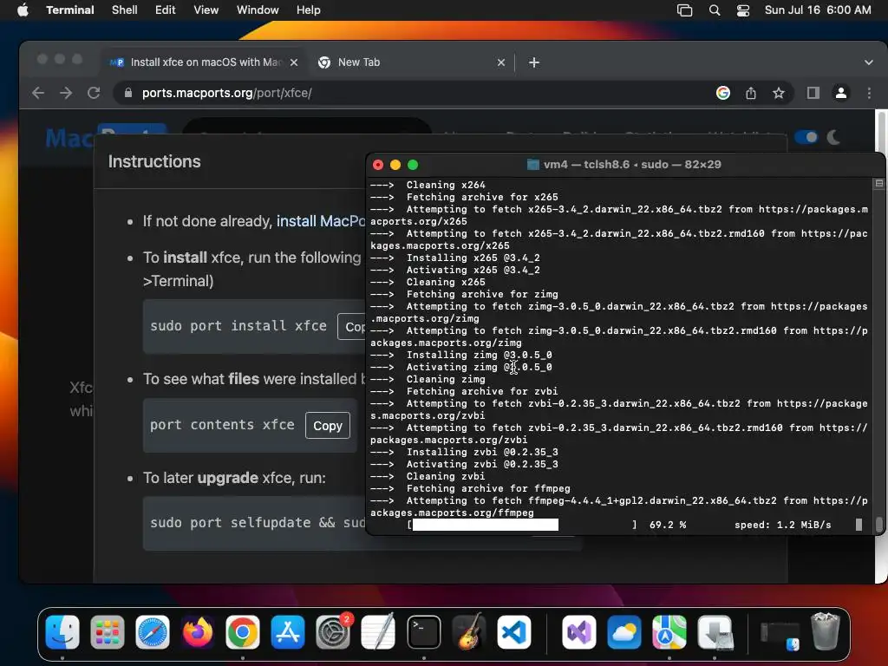Viewport: 888px width, 666px height.
Task: Click 'port contents xfce' command text
Action: coord(222,425)
